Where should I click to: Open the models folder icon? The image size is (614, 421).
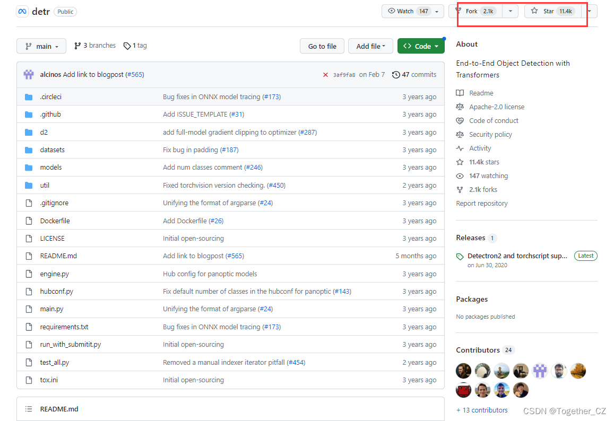[x=29, y=168]
